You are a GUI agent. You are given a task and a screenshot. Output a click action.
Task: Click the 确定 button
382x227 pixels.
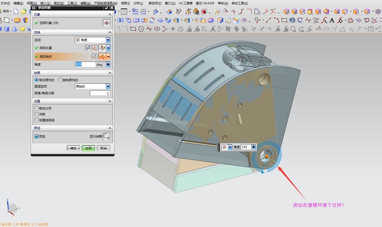[74, 148]
